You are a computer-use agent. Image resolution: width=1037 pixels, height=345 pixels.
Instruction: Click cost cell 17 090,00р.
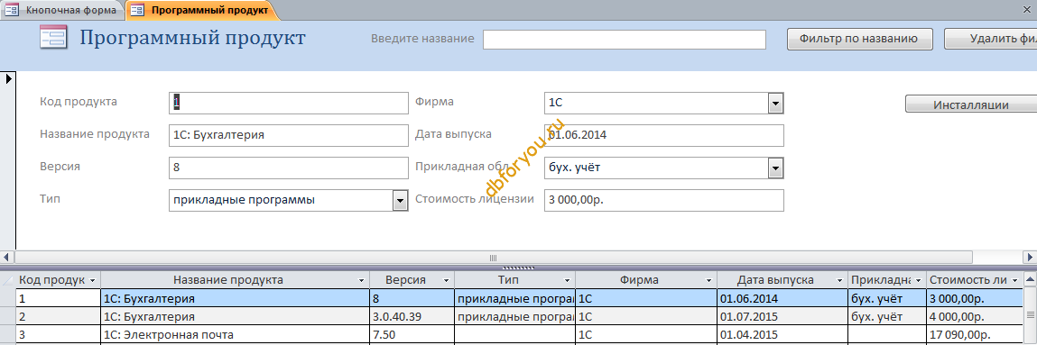click(x=975, y=334)
